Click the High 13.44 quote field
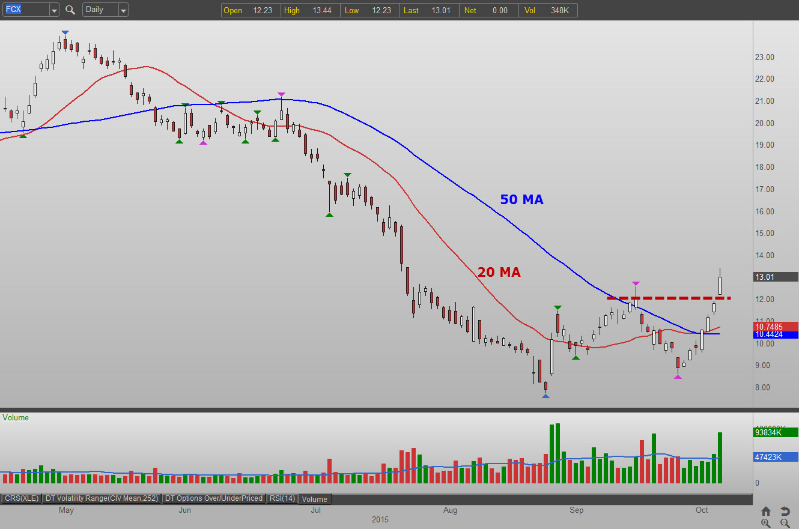Screen dimensions: 799x529 coord(309,10)
